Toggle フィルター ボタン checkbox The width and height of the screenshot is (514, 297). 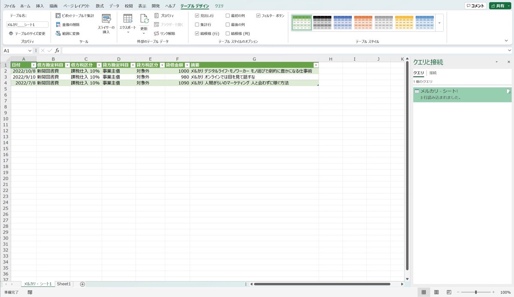click(258, 16)
